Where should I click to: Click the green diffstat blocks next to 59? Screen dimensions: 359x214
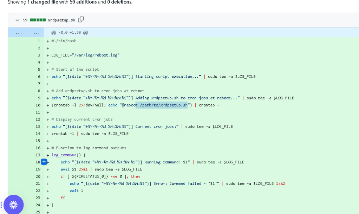pos(38,20)
